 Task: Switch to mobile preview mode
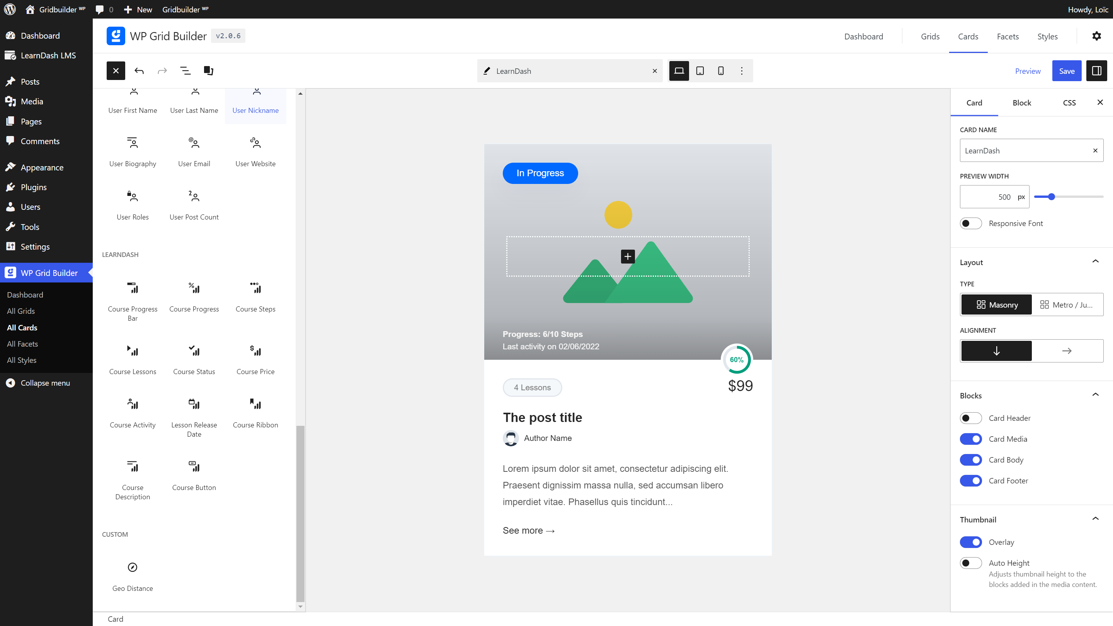721,70
